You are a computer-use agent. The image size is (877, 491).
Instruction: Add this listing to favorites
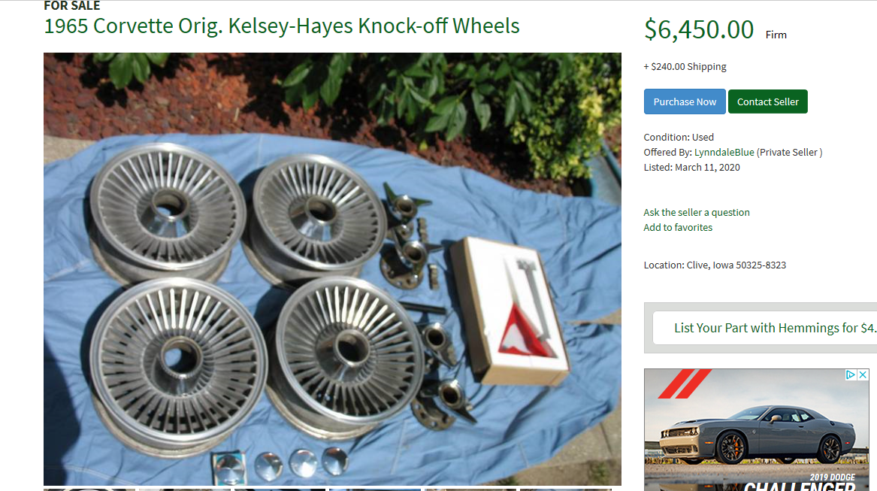pos(678,227)
